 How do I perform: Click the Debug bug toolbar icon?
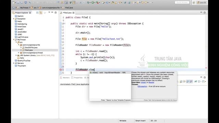pos(88,2)
